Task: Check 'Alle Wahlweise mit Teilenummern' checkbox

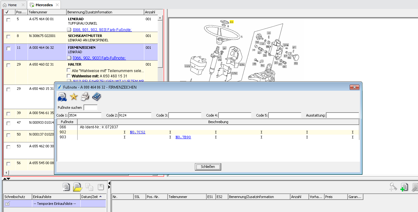Action: pyautogui.click(x=69, y=70)
